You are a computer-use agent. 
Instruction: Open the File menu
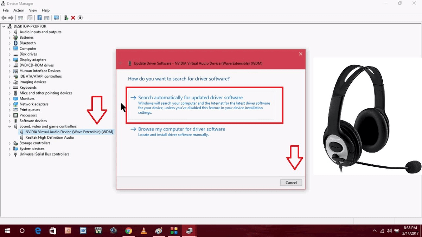[x=6, y=10]
